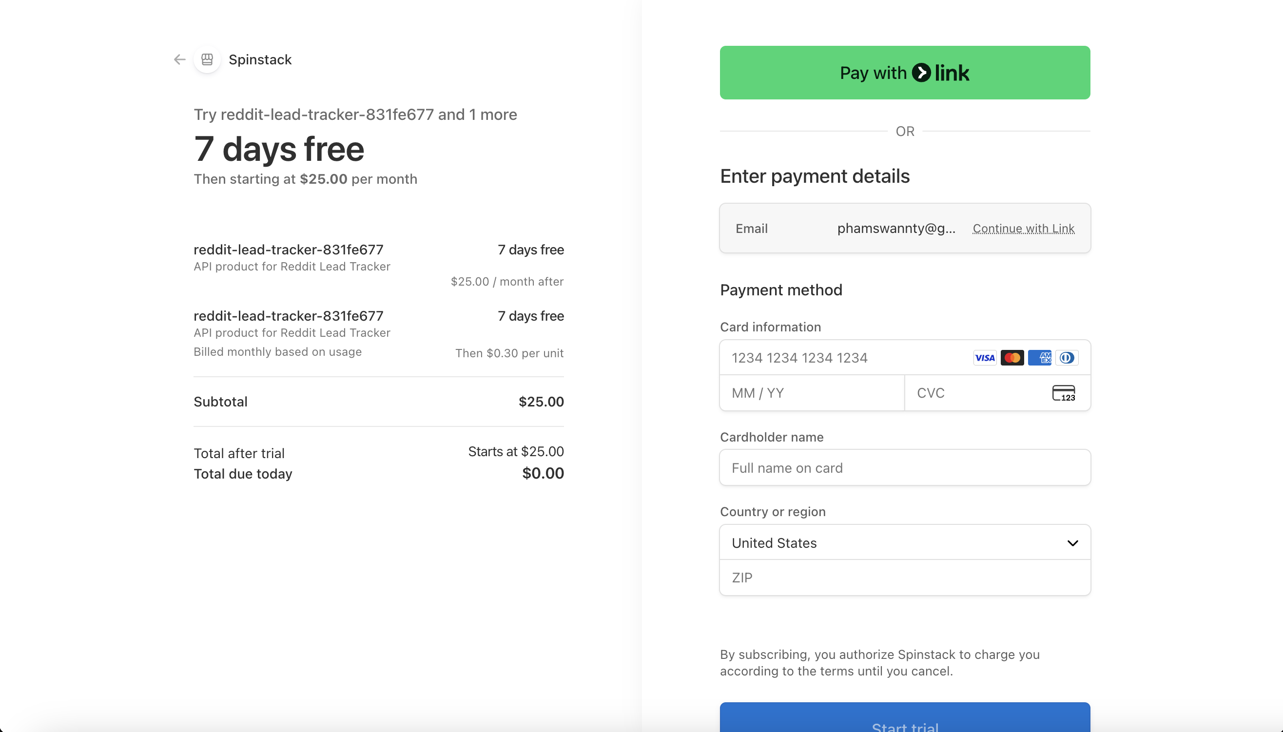Click the truncated phamswannty email address
Viewport: 1283px width, 732px height.
coord(897,228)
